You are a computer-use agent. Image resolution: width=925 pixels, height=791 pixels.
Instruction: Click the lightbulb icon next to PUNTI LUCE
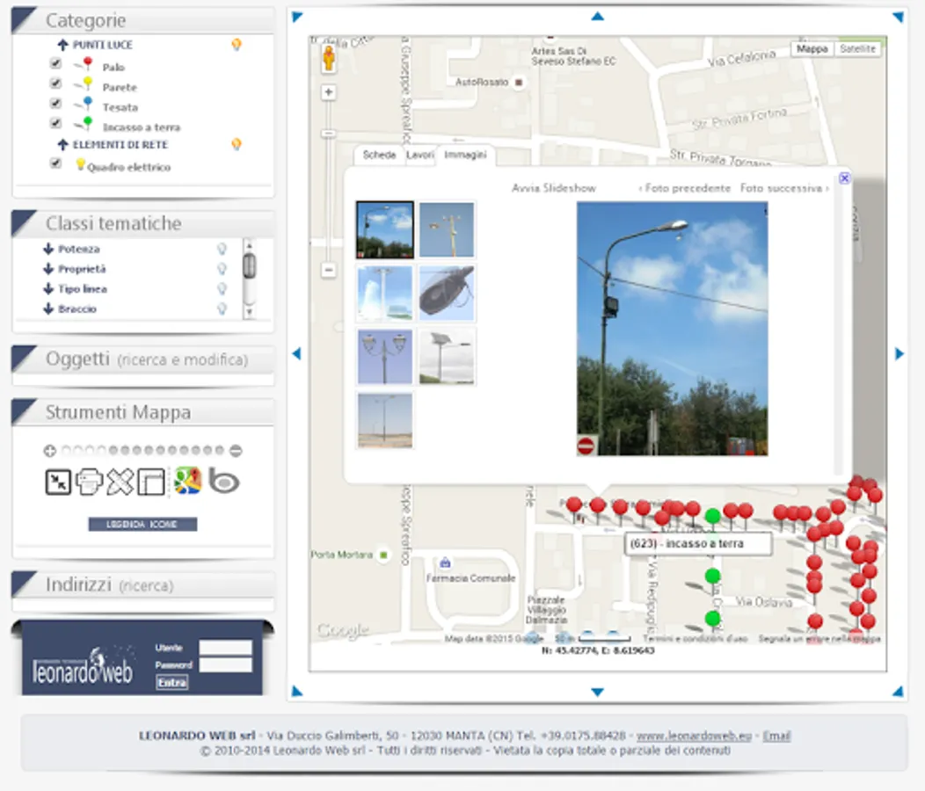click(237, 45)
